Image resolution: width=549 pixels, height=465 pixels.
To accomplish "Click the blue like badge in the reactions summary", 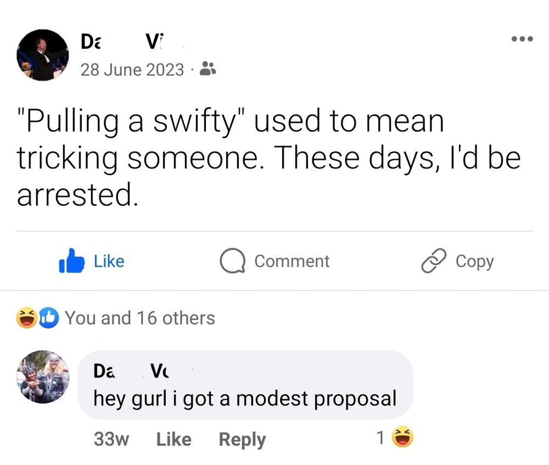I will tap(48, 318).
